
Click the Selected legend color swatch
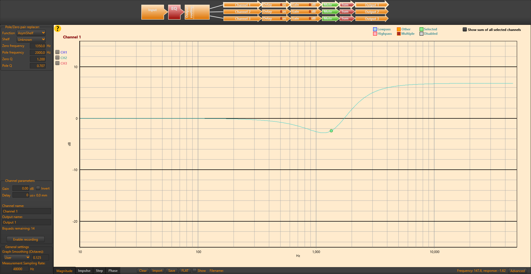point(421,29)
